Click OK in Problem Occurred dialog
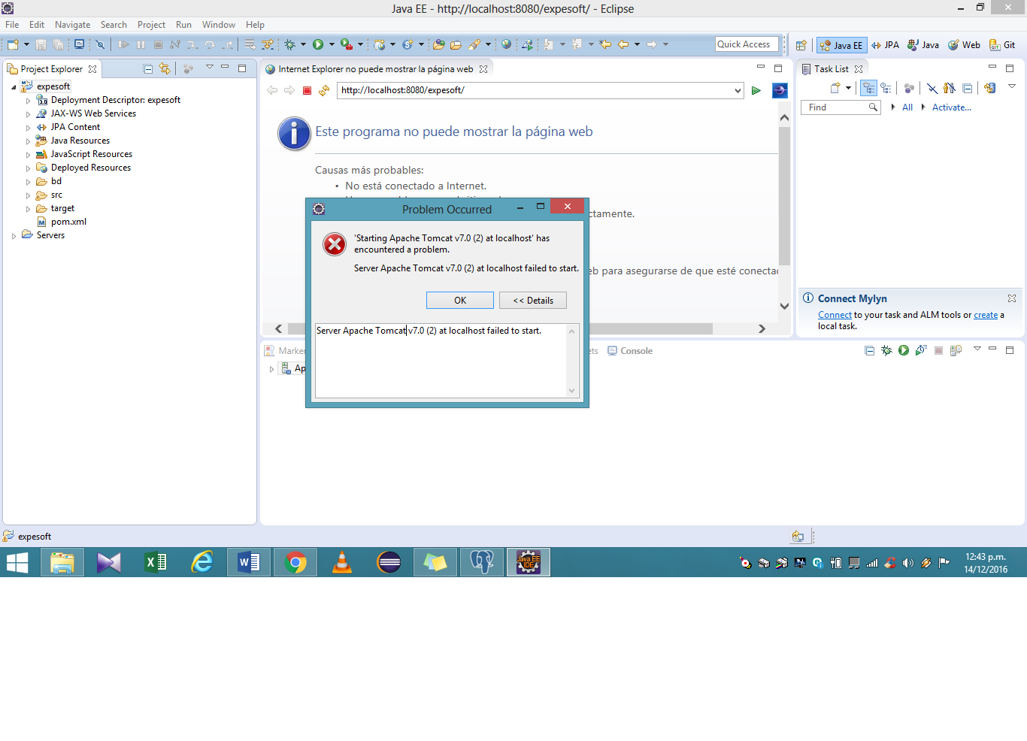This screenshot has width=1027, height=741. (x=460, y=301)
